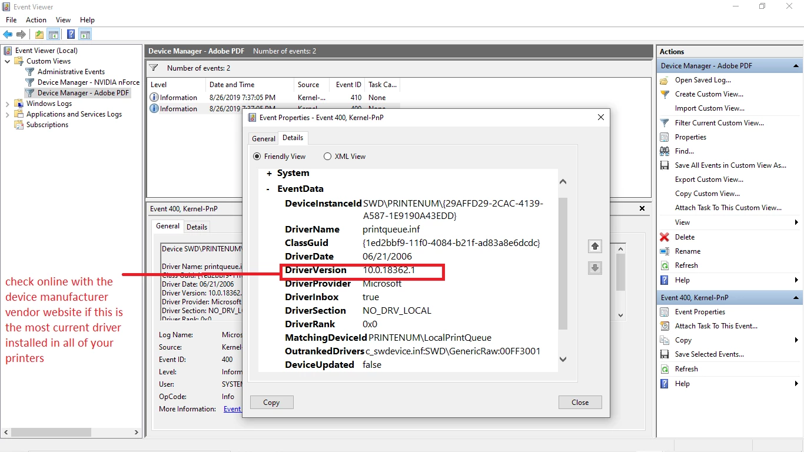Click the next event down arrow
Viewport: 804px width, 452px height.
click(x=595, y=268)
